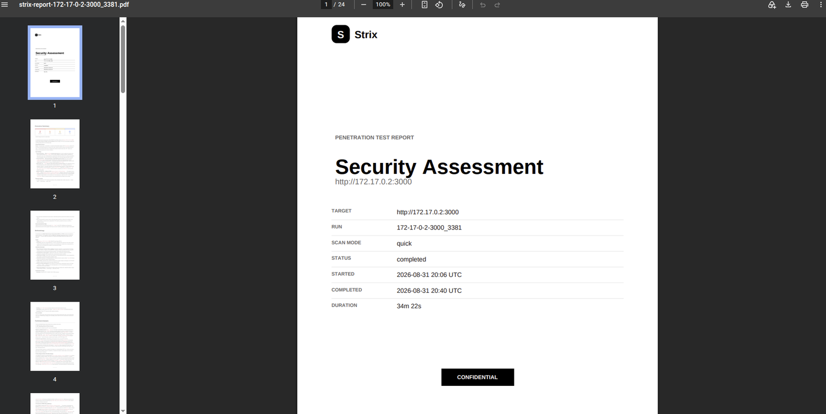
Task: Click the completion time 2026-08-31 20:40 UTC
Action: coord(430,291)
